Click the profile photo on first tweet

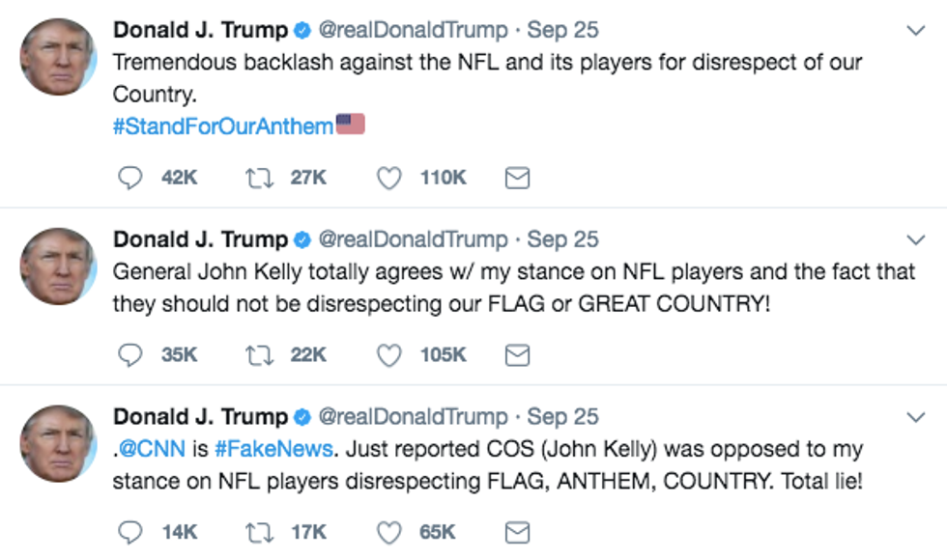coord(58,57)
